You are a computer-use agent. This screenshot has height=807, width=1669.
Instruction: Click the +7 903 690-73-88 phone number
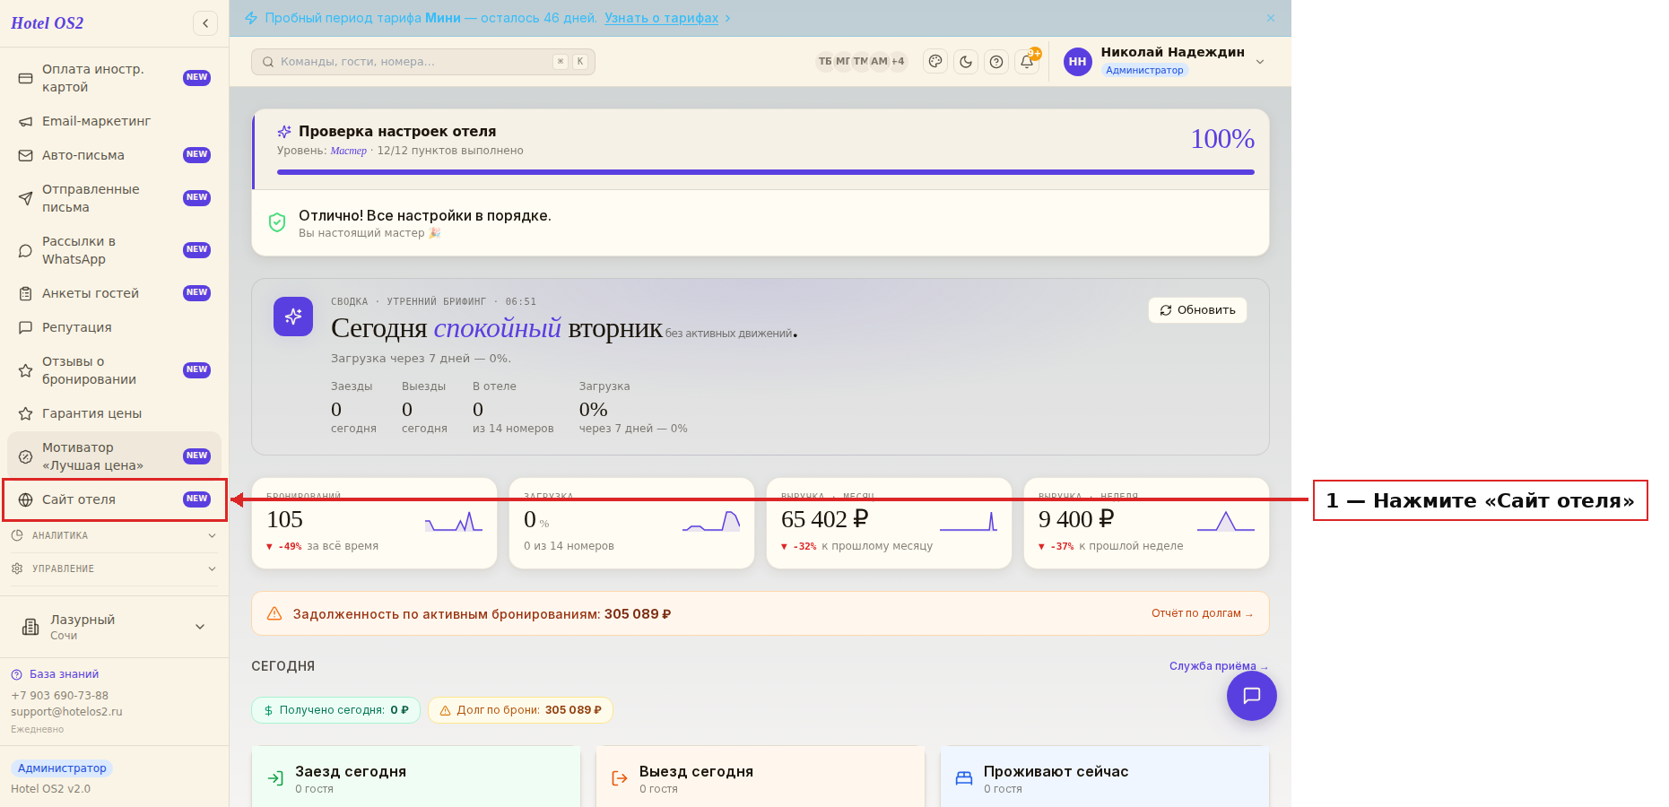click(59, 696)
